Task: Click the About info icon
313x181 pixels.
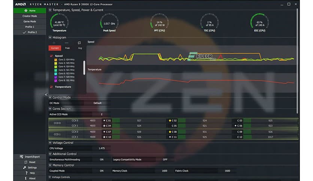Action: click(x=25, y=178)
